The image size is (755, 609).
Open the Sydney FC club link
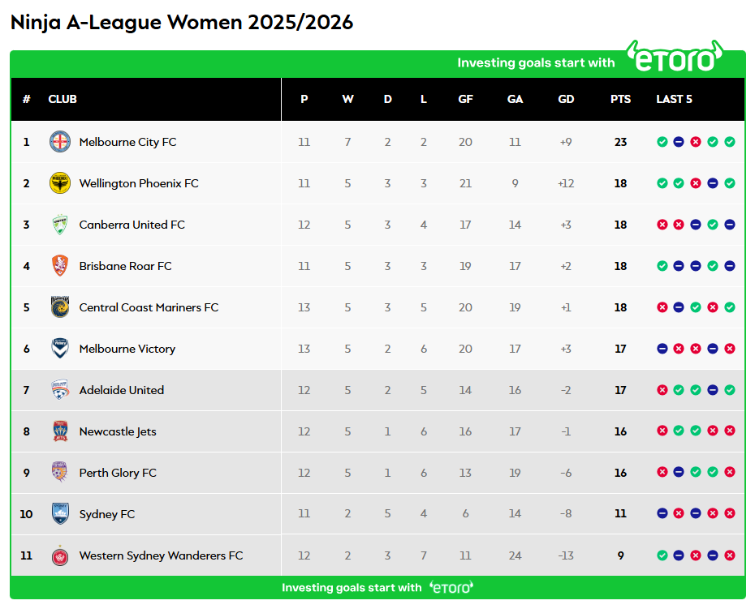click(x=107, y=514)
